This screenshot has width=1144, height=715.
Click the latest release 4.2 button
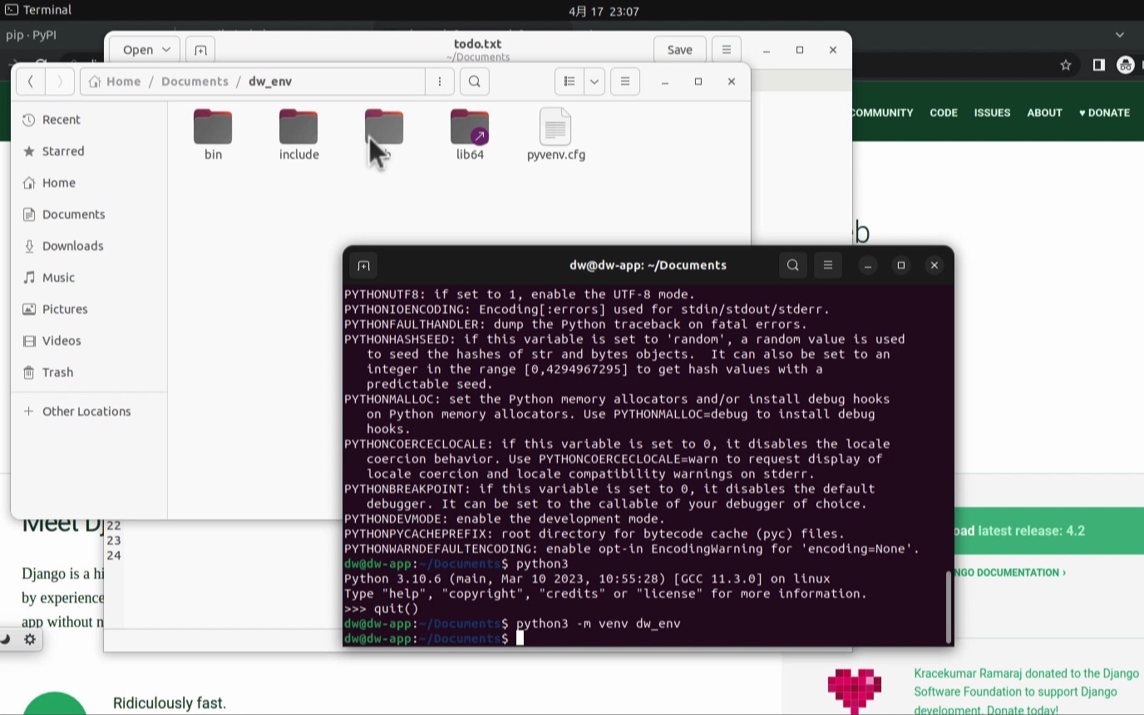click(1048, 530)
